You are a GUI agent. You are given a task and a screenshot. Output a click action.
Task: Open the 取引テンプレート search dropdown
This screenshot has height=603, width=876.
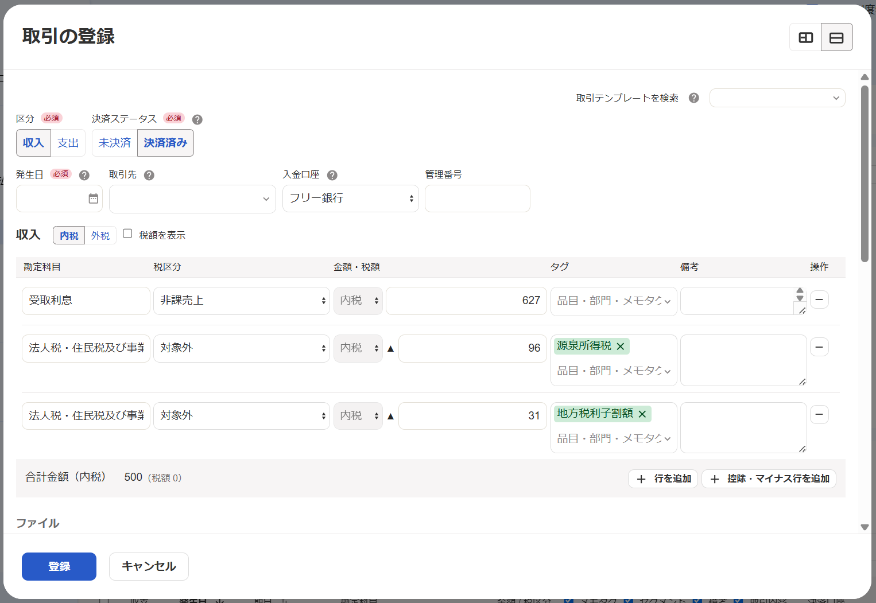tap(777, 98)
